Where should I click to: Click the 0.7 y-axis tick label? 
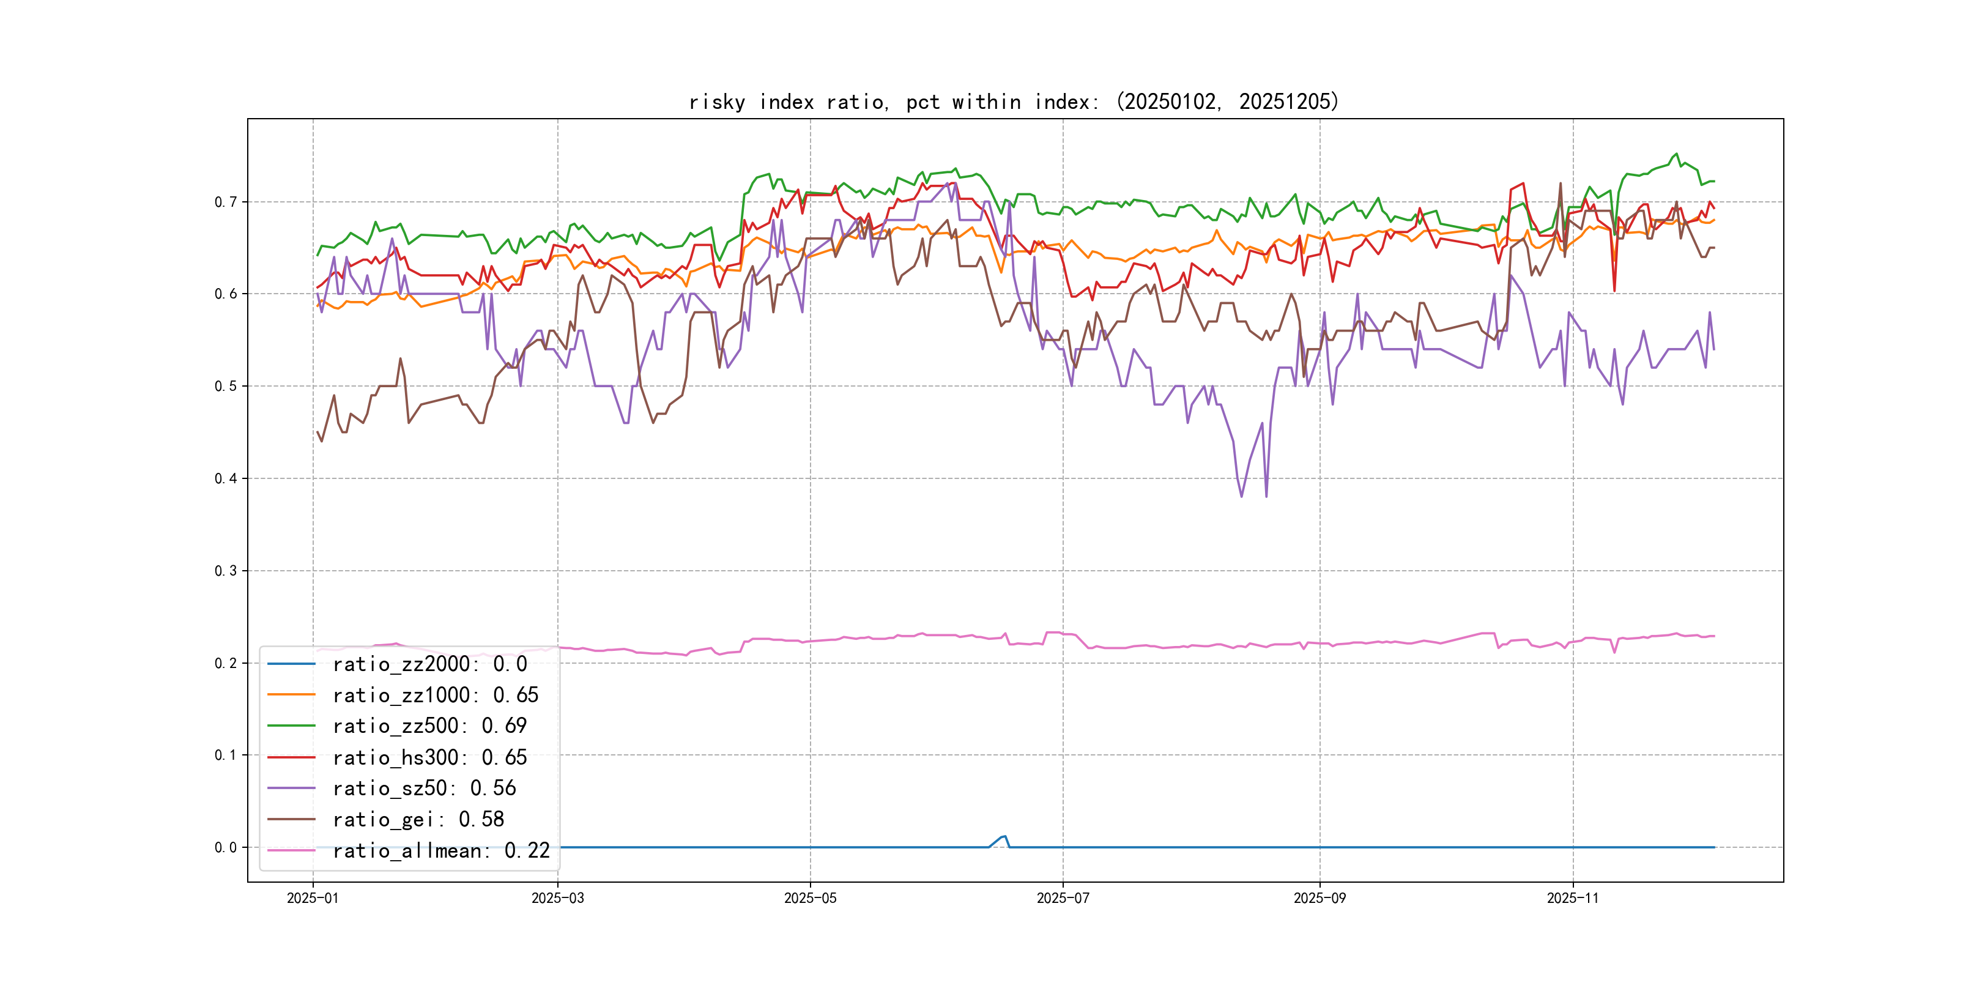pos(226,202)
